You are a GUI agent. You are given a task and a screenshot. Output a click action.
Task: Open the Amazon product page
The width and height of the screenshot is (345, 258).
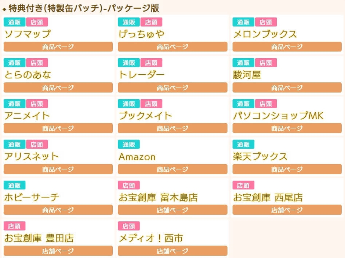[x=172, y=169]
